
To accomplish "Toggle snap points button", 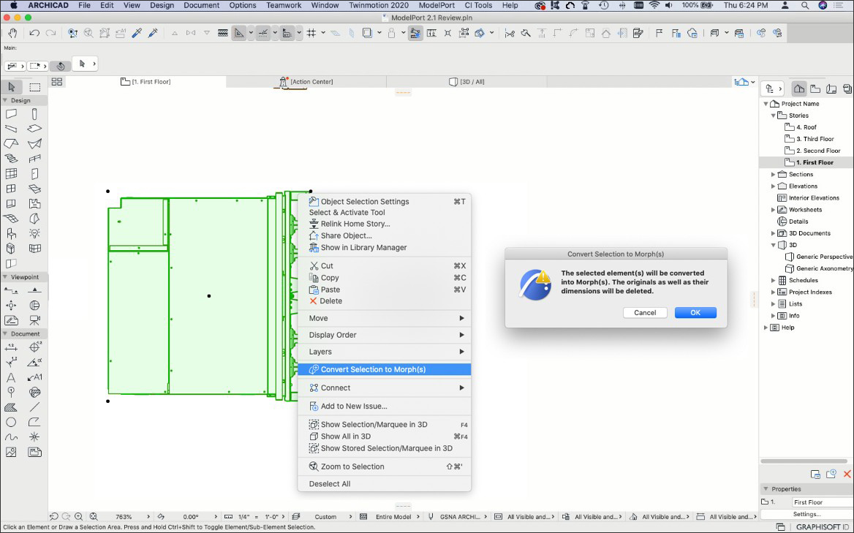I will click(x=263, y=33).
